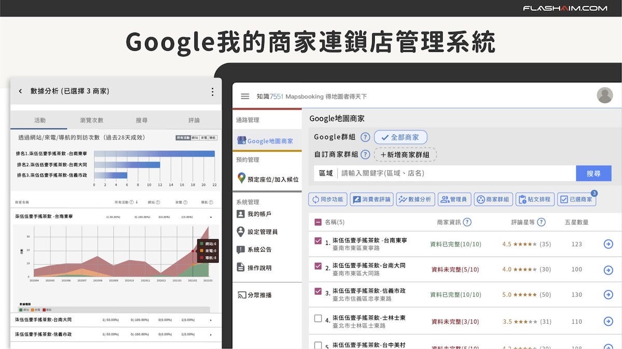Sort by 所有活動 using the down arrow
The width and height of the screenshot is (622, 349).
[137, 202]
